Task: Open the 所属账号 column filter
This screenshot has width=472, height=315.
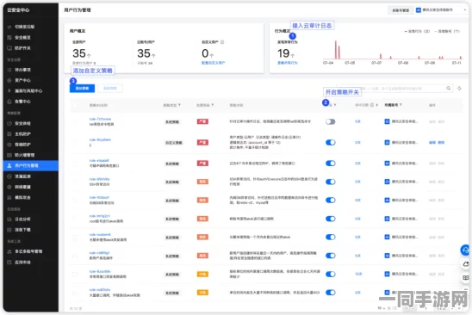Action: click(401, 105)
